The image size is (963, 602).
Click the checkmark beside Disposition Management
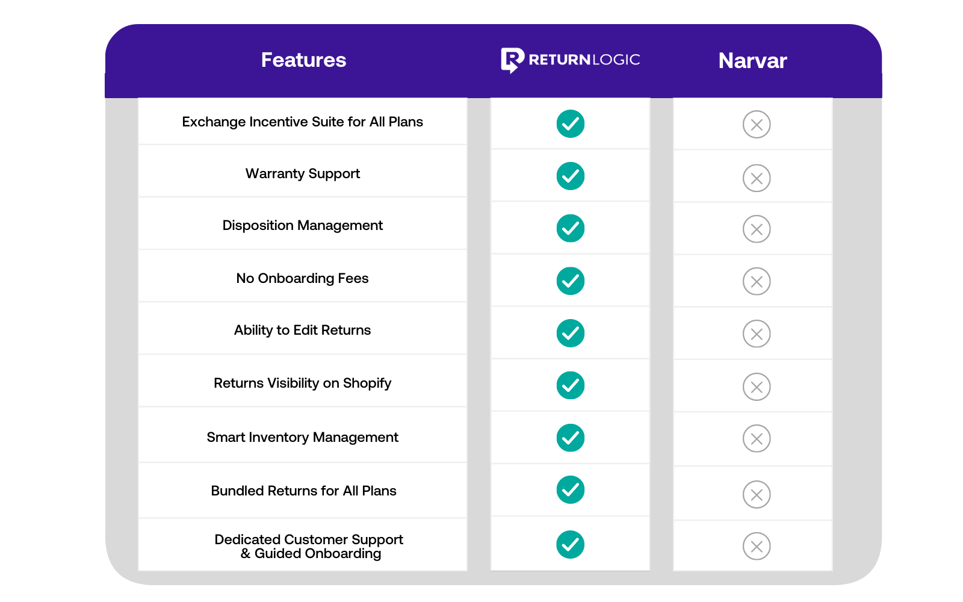pyautogui.click(x=570, y=228)
